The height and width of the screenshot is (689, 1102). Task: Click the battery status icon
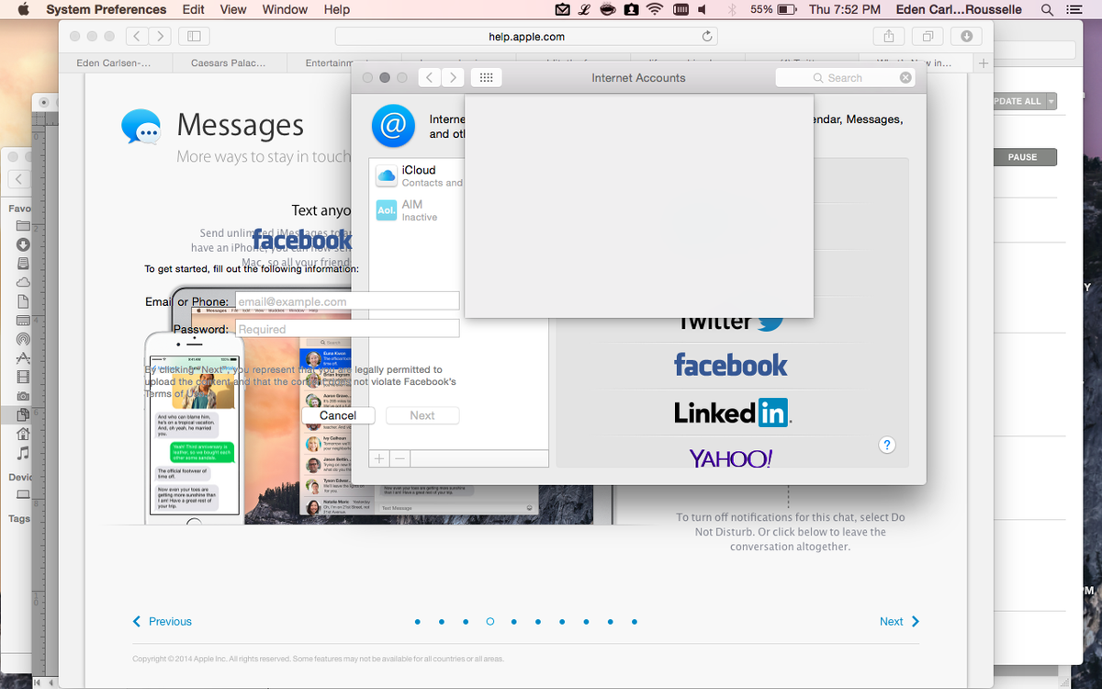pos(787,9)
